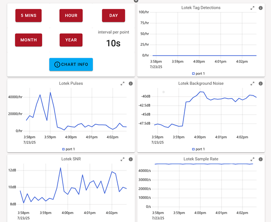Expand Lotek Background Noise chart fullscreen
Viewport: 271px width, 222px height.
[252, 83]
